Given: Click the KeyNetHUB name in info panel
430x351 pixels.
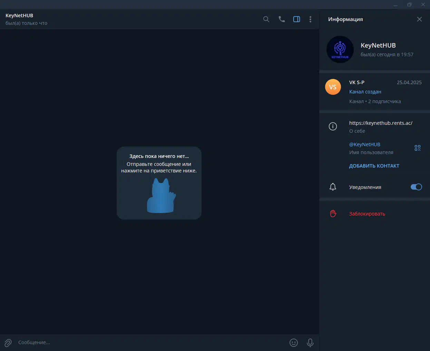Looking at the screenshot, I should 378,46.
